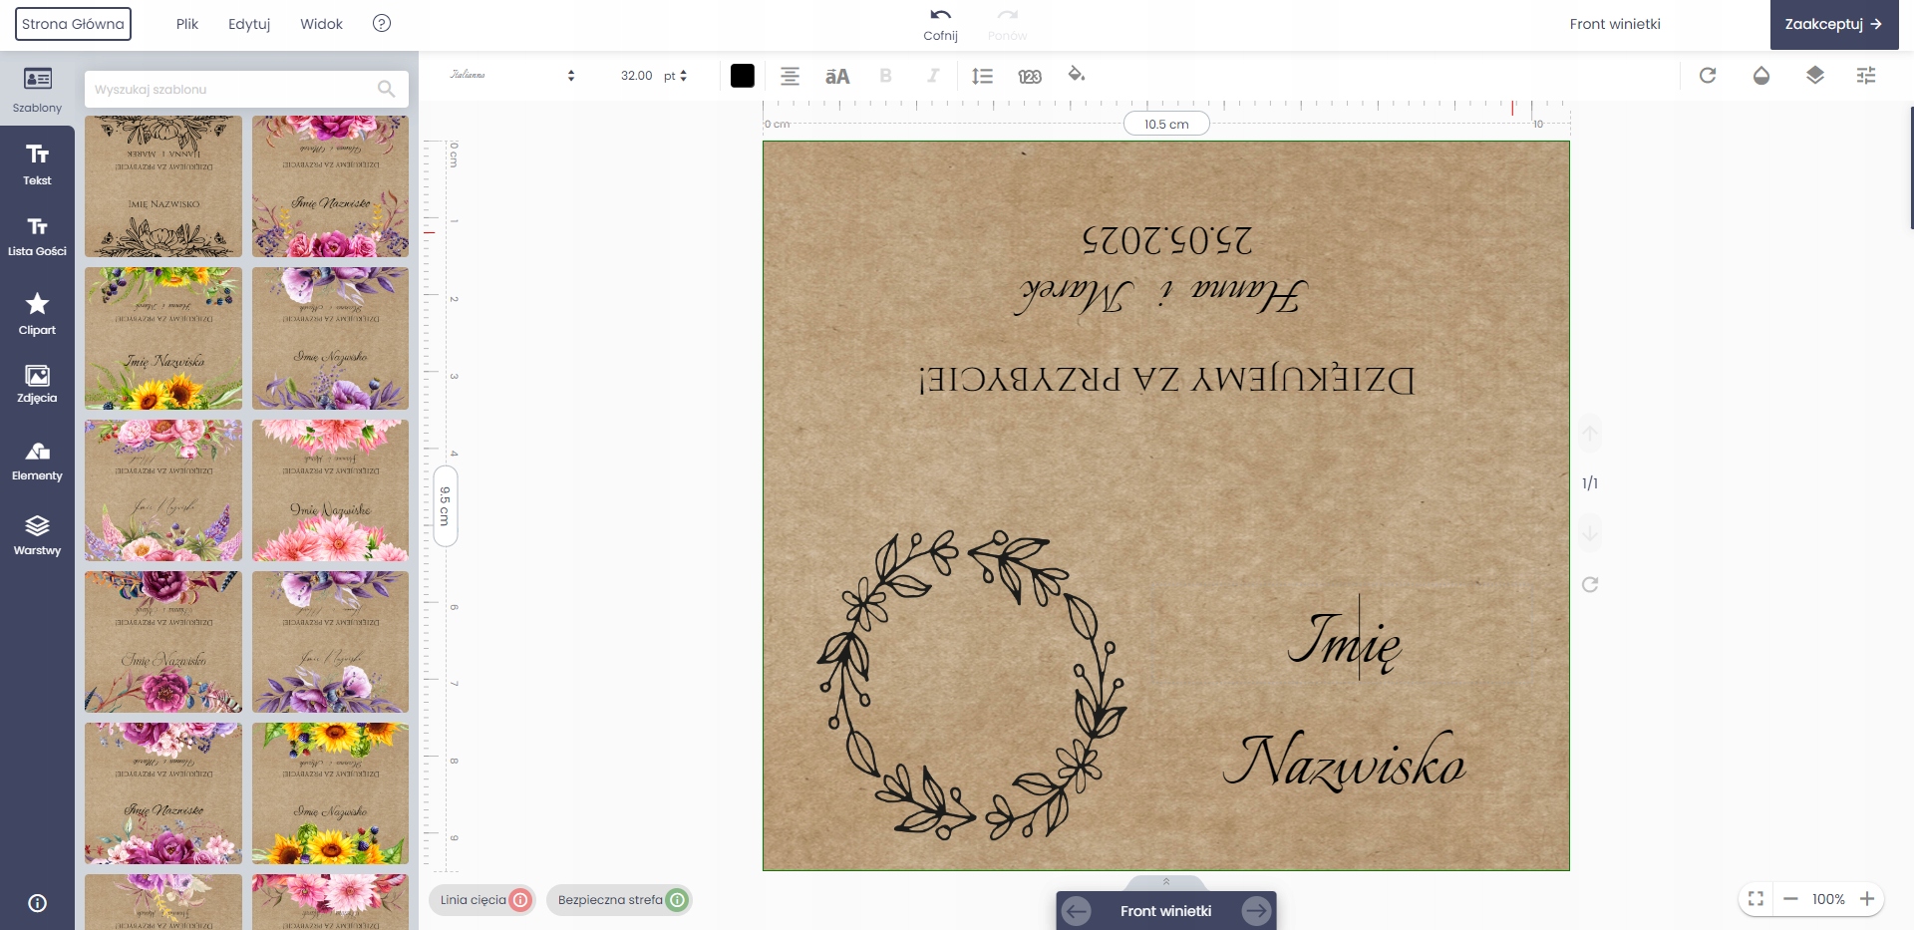Click the 10.5 cm width label
Image resolution: width=1914 pixels, height=930 pixels.
(1166, 124)
